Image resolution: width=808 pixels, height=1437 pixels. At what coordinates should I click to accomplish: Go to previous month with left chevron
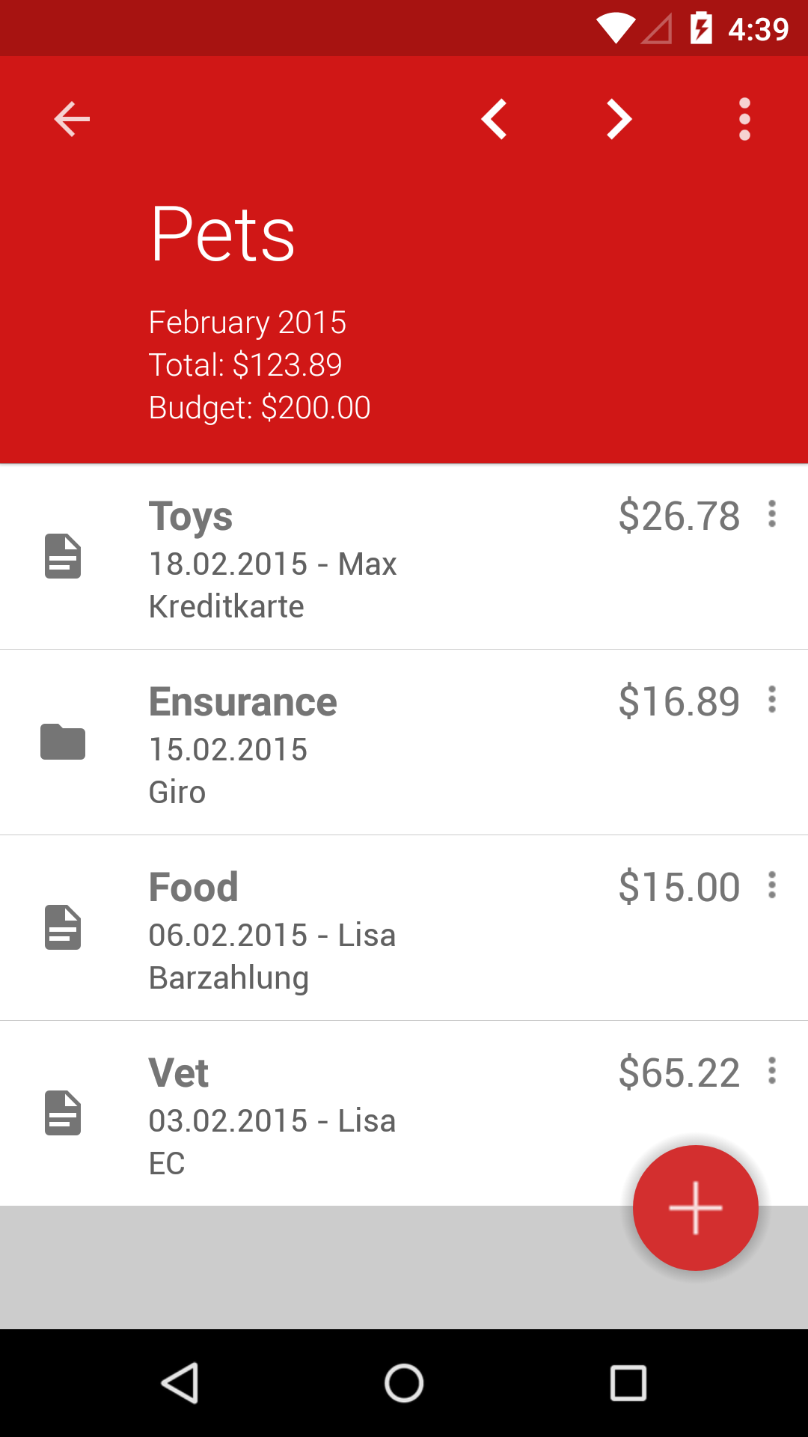(x=495, y=119)
